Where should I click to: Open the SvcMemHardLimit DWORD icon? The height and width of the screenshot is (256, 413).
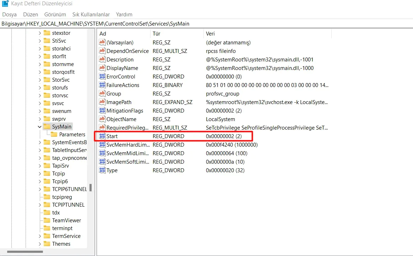[102, 145]
